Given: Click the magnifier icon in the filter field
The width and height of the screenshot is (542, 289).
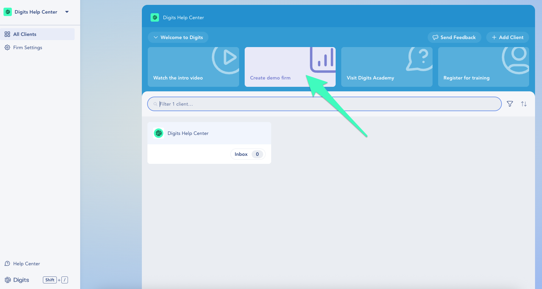Looking at the screenshot, I should (155, 104).
